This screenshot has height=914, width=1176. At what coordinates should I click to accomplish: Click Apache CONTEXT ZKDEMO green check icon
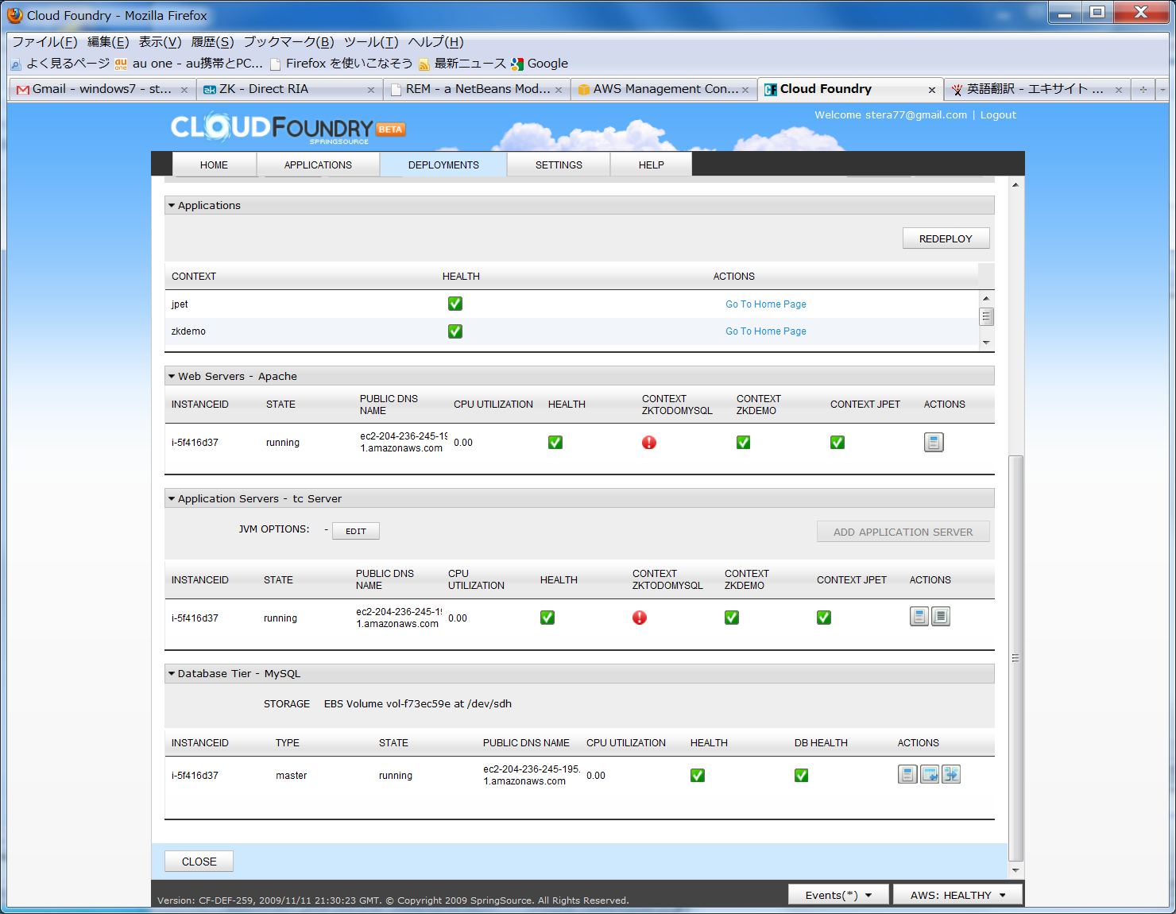tap(744, 443)
